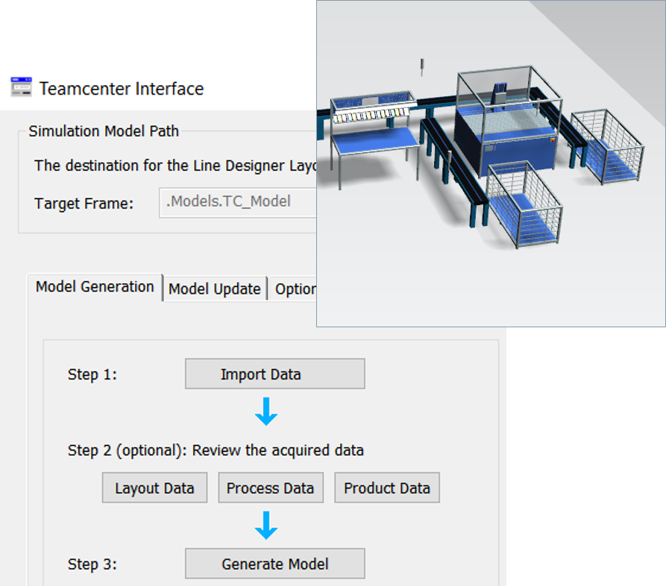Open the Process Data review
The image size is (666, 586).
tap(271, 488)
